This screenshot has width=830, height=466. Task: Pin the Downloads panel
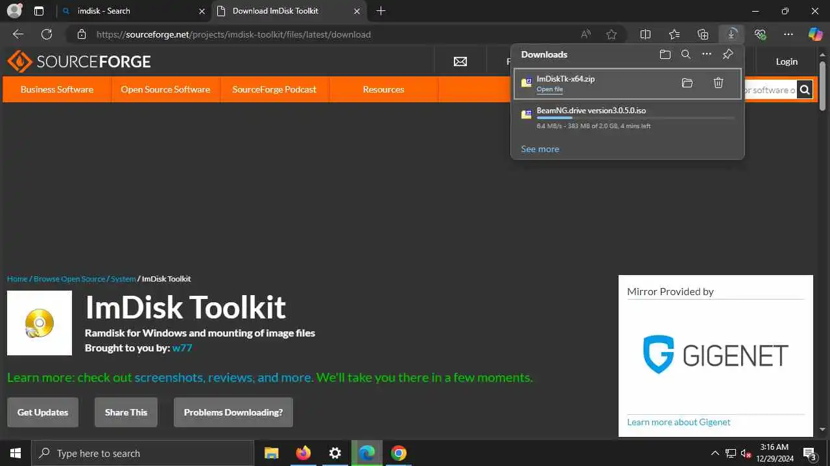[728, 54]
